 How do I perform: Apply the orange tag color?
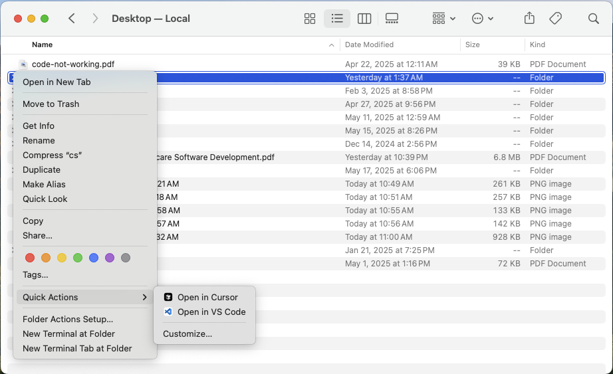tap(46, 258)
